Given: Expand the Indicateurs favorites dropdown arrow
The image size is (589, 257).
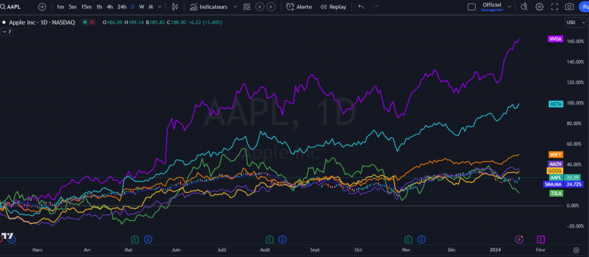Looking at the screenshot, I should [x=235, y=7].
